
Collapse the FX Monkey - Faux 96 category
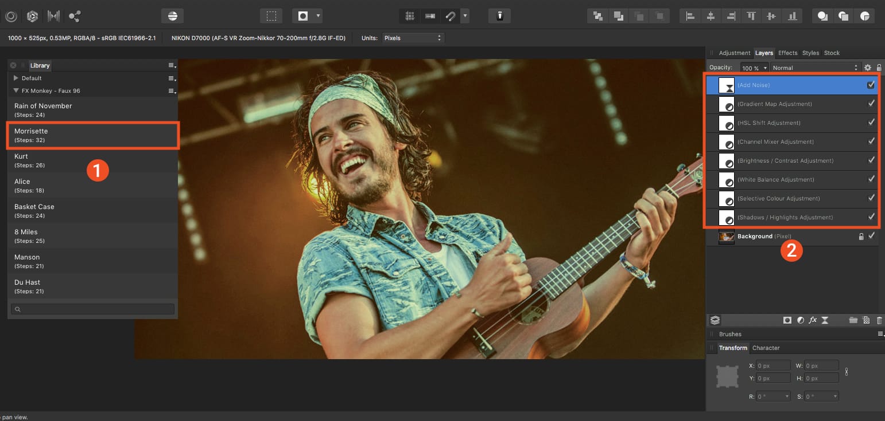coord(16,91)
